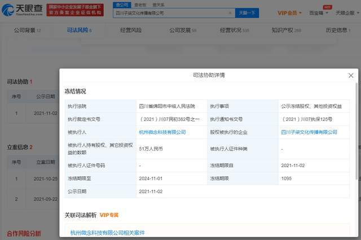This screenshot has width=361, height=240.
Task: Open 杭州微念科技有限公司 link in 被执行人 row
Action: click(162, 132)
